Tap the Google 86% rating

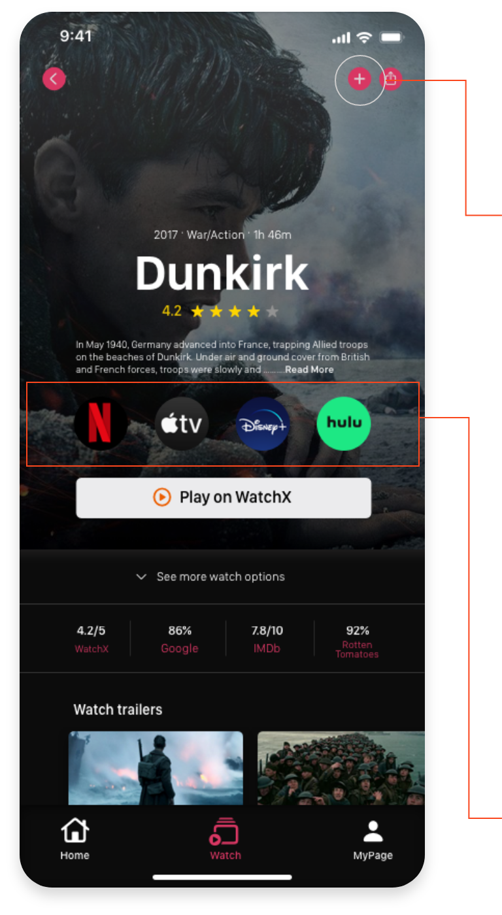tap(180, 639)
